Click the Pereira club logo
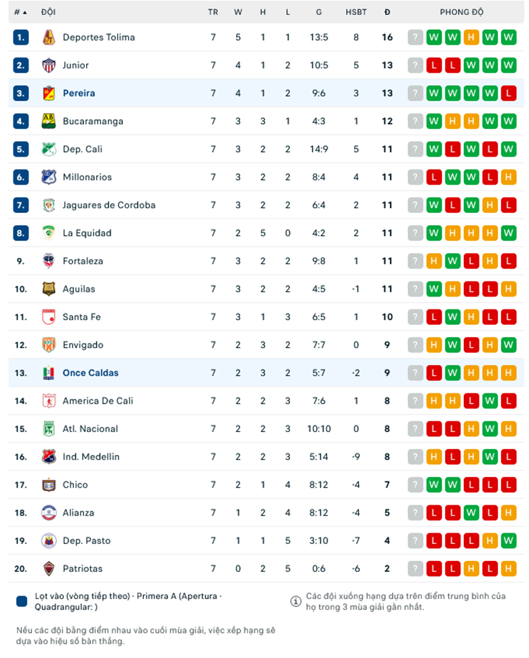Screen dimensions: 529x658 point(48,93)
